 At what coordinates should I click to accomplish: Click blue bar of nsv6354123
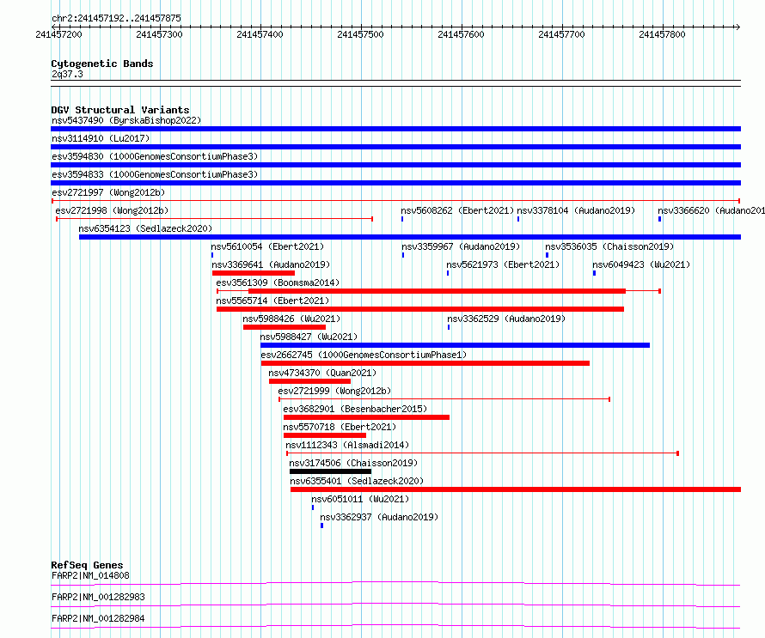click(x=410, y=237)
